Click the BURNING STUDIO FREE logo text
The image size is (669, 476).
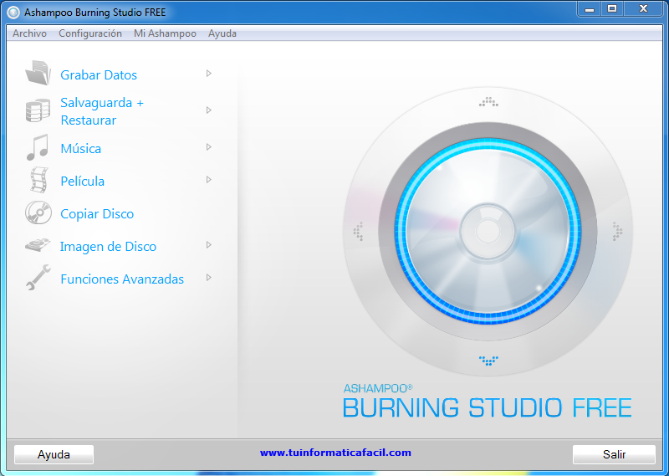(x=488, y=407)
